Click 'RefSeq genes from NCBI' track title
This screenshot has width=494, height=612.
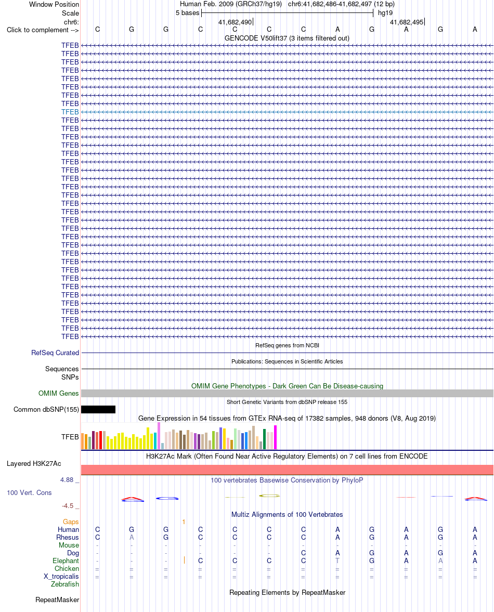(x=287, y=345)
